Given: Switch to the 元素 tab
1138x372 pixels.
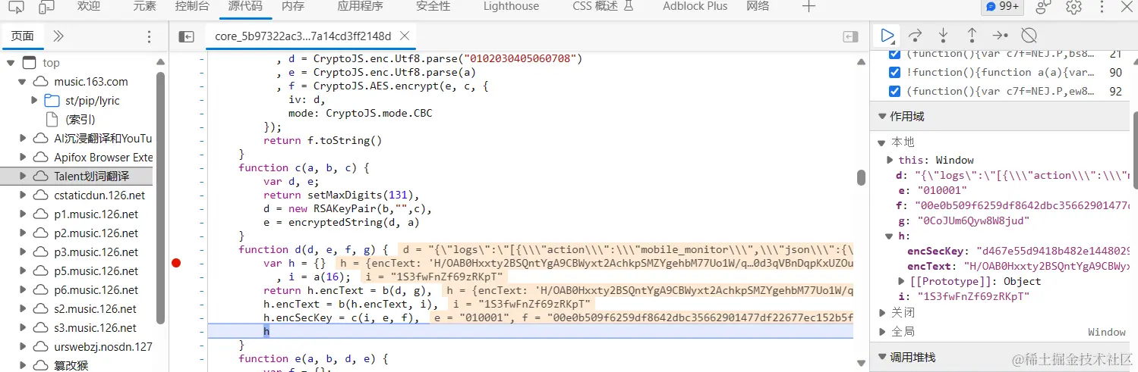Looking at the screenshot, I should [x=144, y=6].
